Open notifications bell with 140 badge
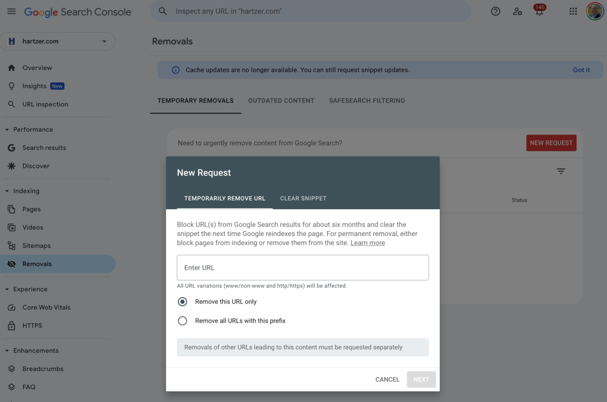The width and height of the screenshot is (607, 402). pos(539,11)
